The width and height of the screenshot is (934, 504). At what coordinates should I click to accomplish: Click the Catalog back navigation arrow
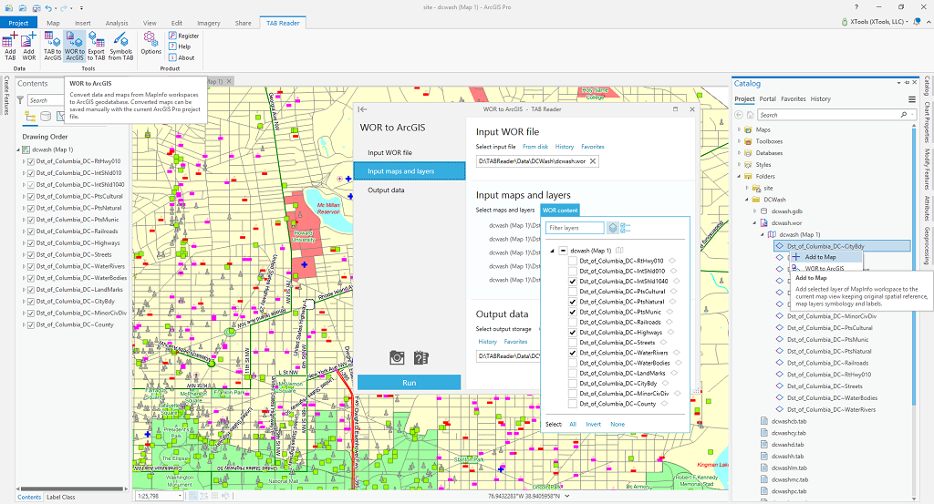[739, 115]
